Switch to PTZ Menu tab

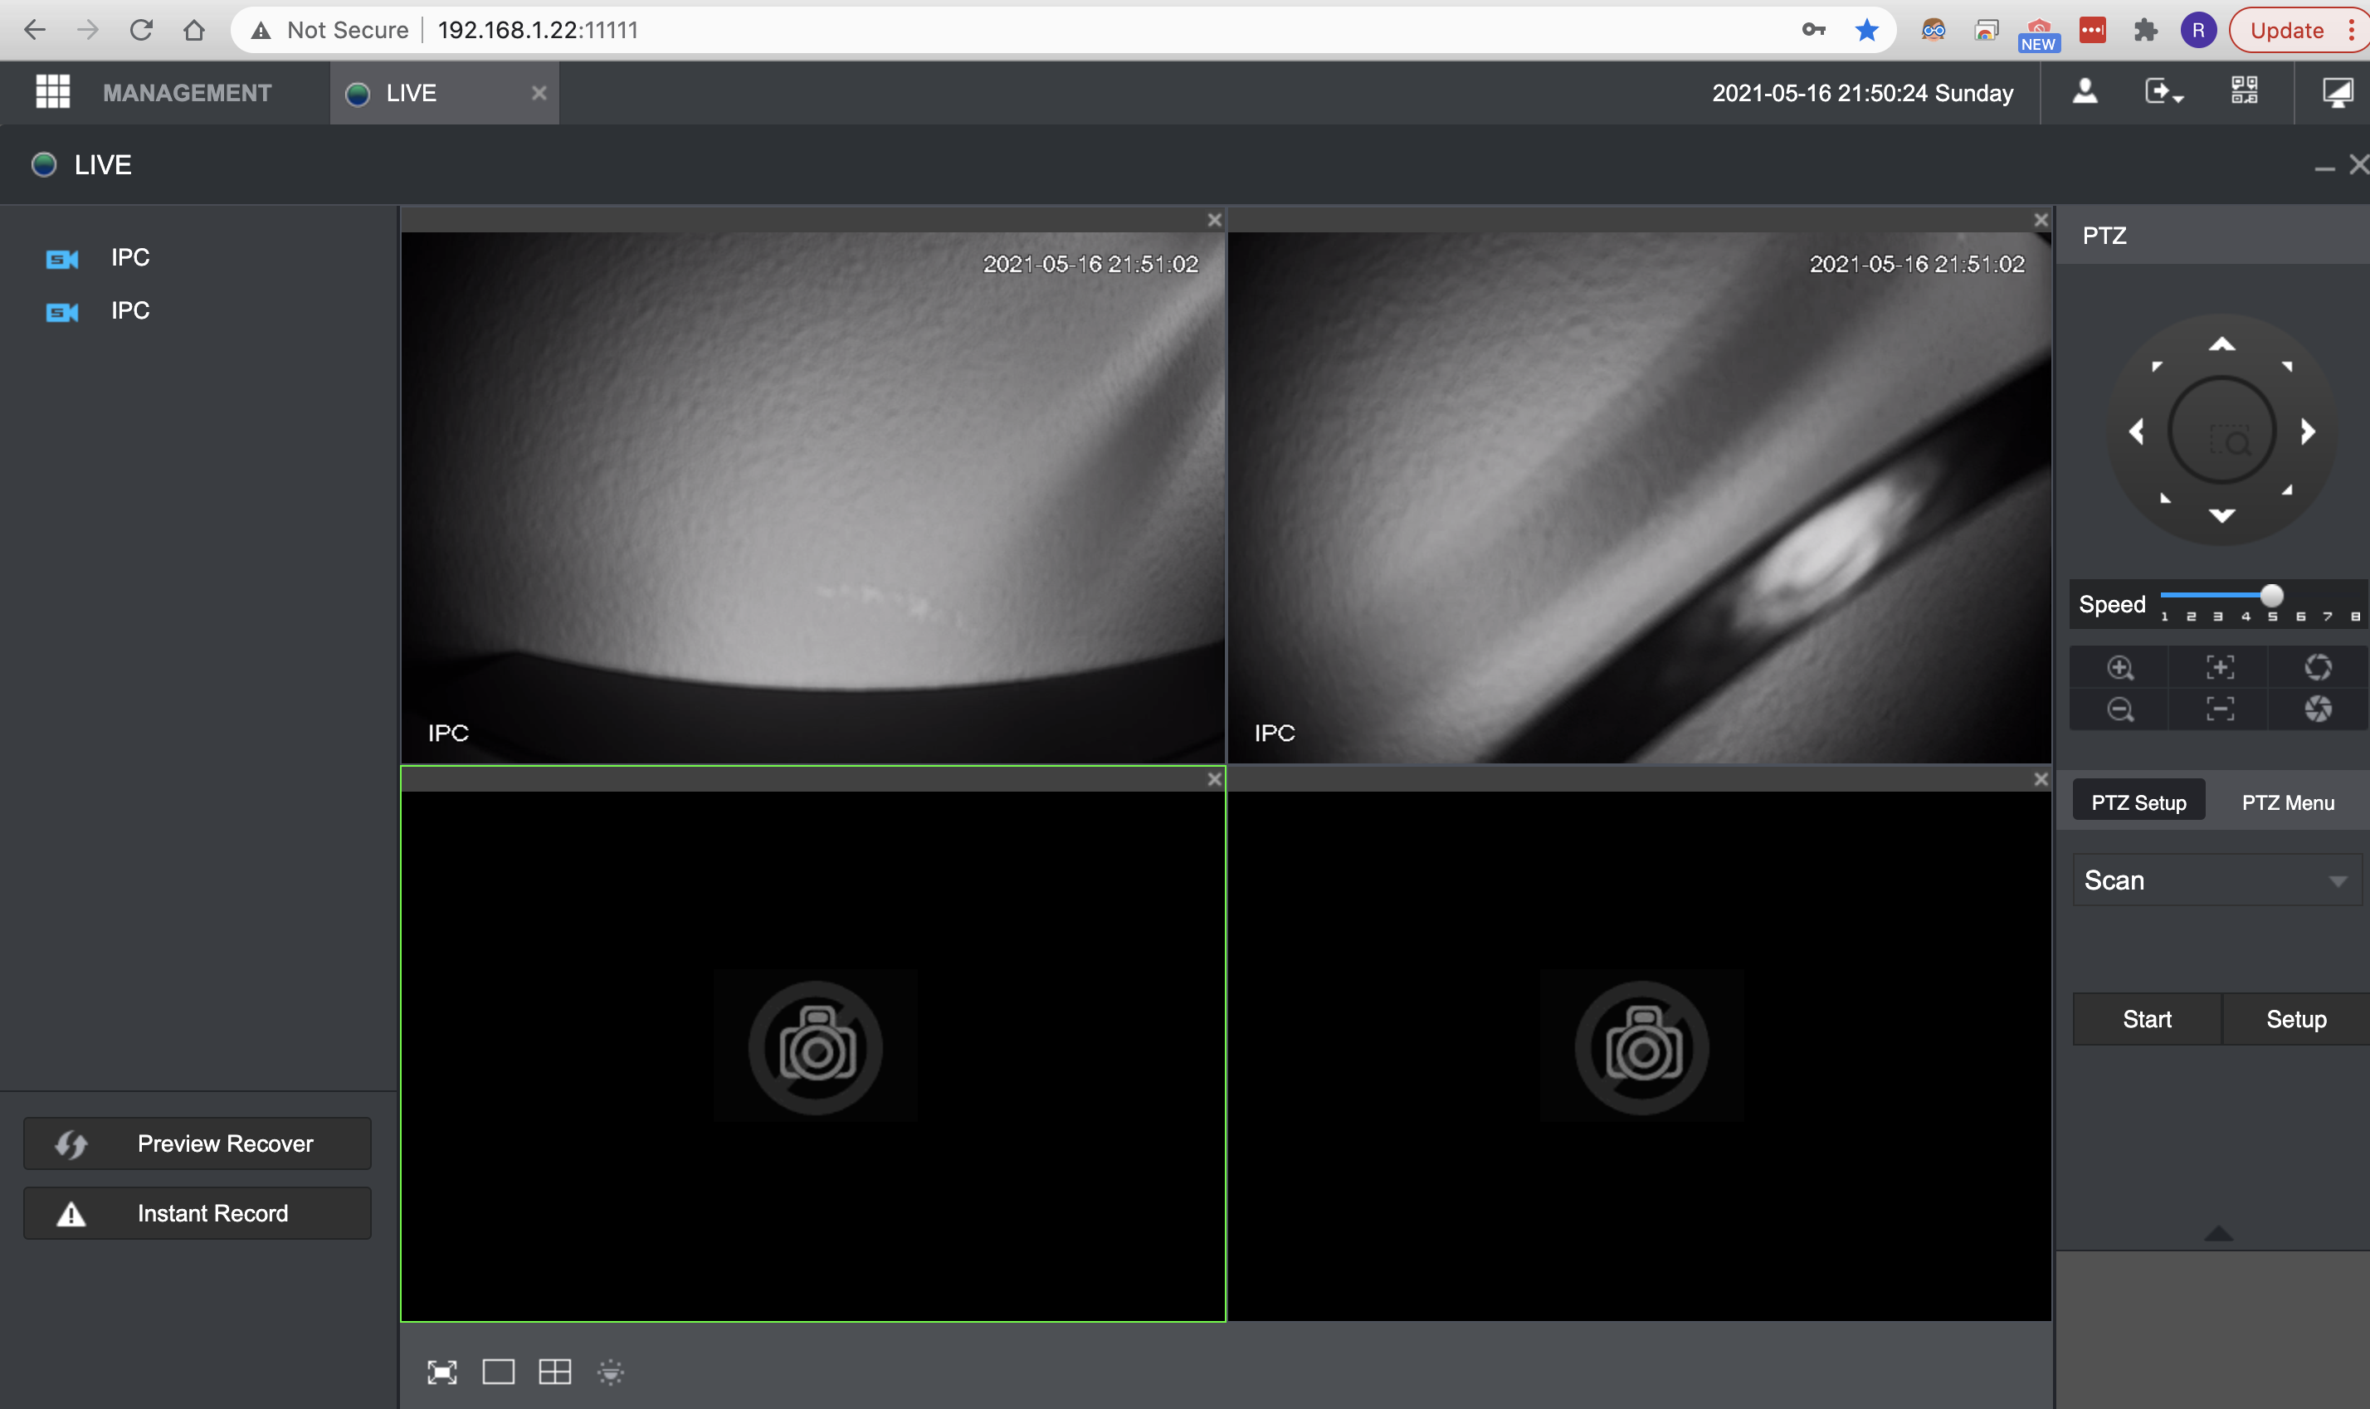tap(2287, 802)
